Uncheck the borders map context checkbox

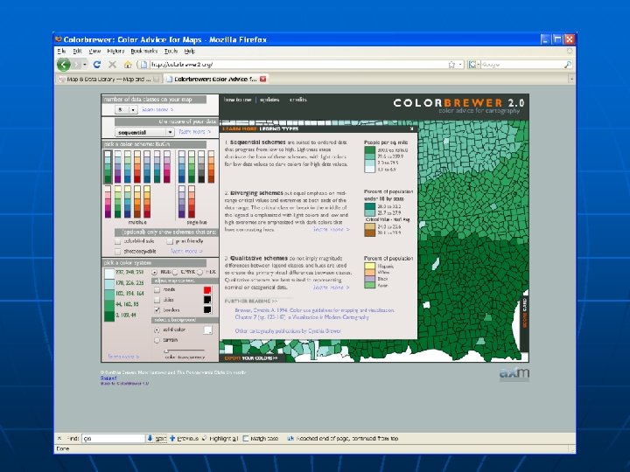(x=157, y=309)
